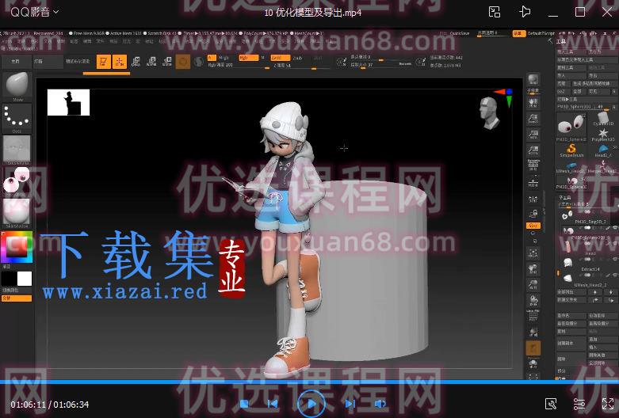The height and width of the screenshot is (418, 619).
Task: Stop the video playback
Action: click(244, 404)
